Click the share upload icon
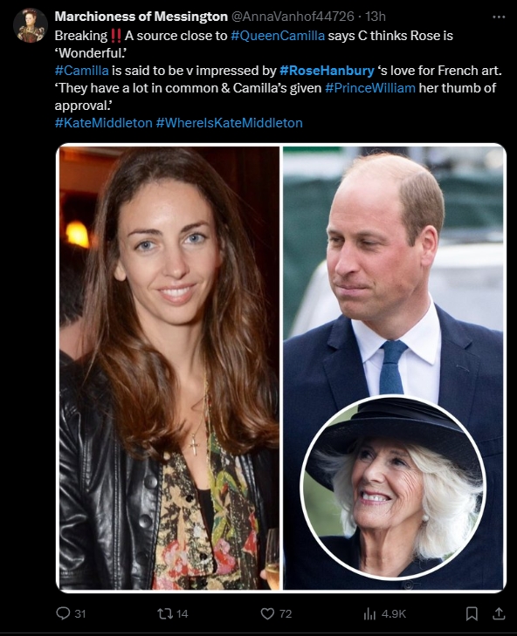 [499, 613]
